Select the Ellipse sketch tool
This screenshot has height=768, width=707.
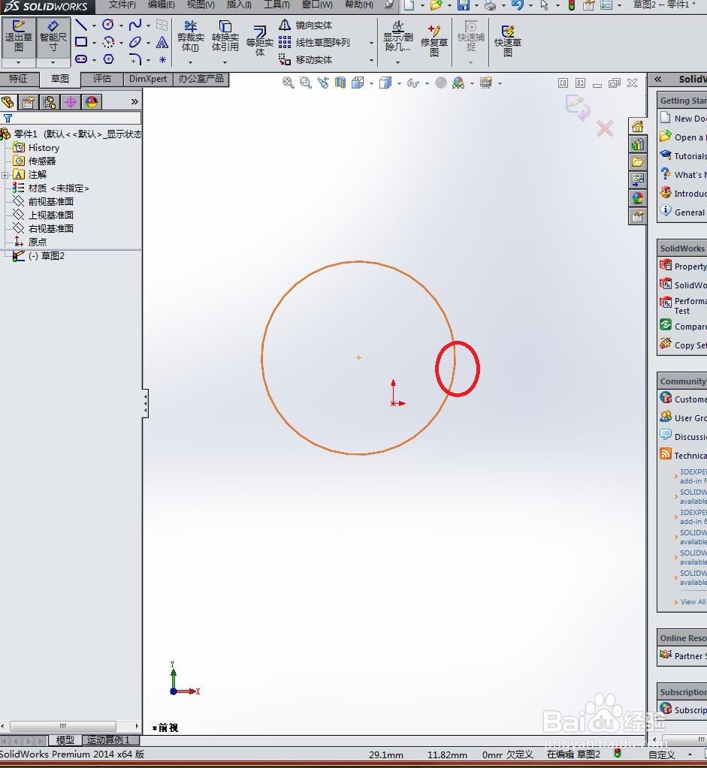pyautogui.click(x=134, y=42)
